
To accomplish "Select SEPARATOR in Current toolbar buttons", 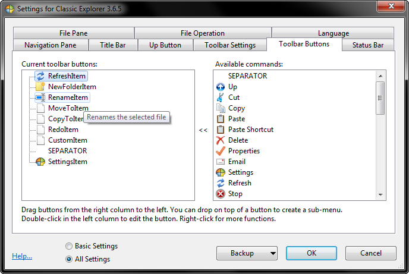I will click(68, 151).
